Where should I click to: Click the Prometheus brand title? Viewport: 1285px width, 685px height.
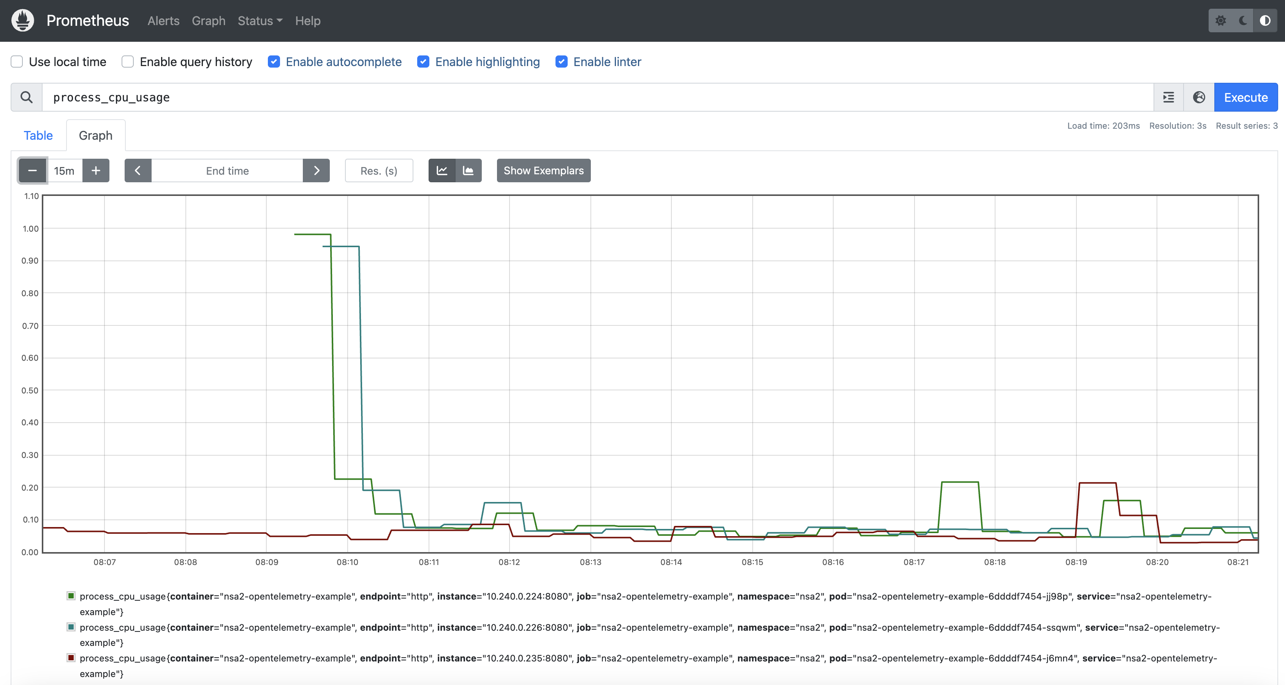(88, 21)
